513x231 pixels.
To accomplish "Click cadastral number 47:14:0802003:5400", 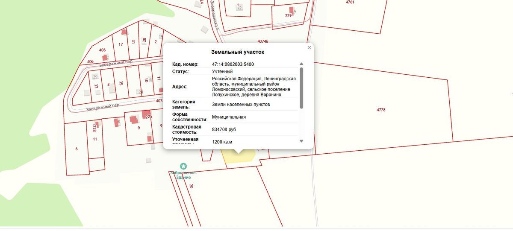I will point(233,64).
